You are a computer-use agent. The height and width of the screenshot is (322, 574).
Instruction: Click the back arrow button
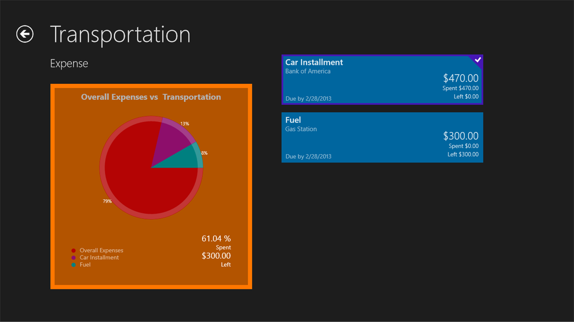[25, 34]
